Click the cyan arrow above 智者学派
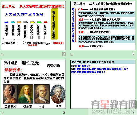Viewport: 137px width, 115px height. pyautogui.click(x=13, y=22)
